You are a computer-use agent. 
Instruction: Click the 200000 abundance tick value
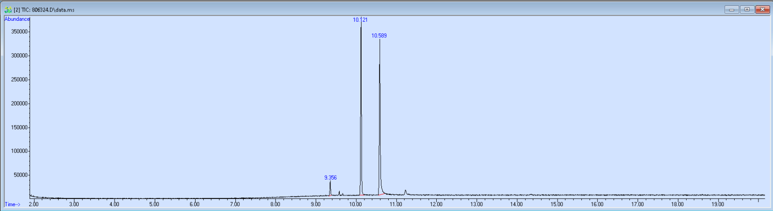pos(20,104)
